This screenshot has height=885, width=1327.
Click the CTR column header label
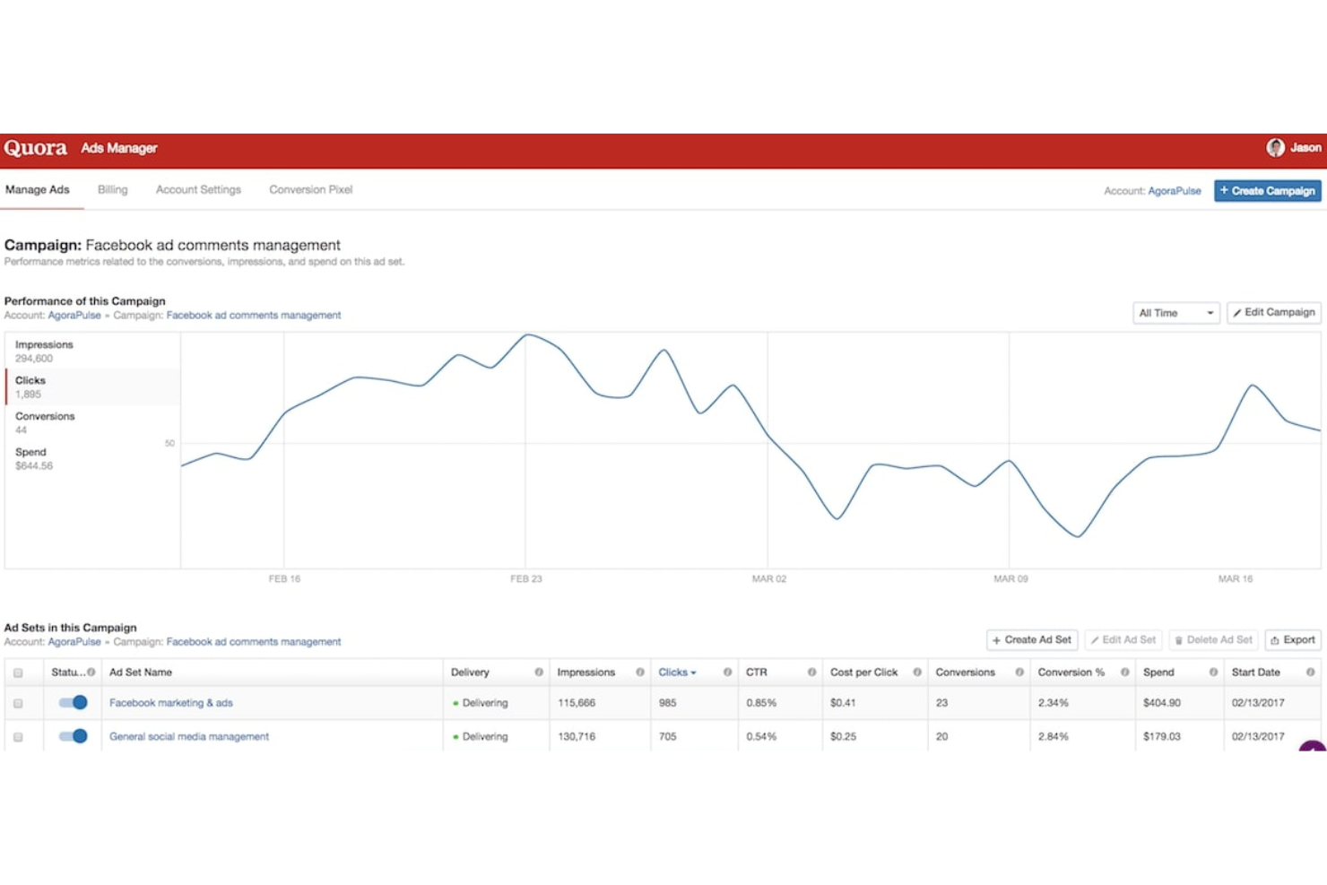click(757, 672)
